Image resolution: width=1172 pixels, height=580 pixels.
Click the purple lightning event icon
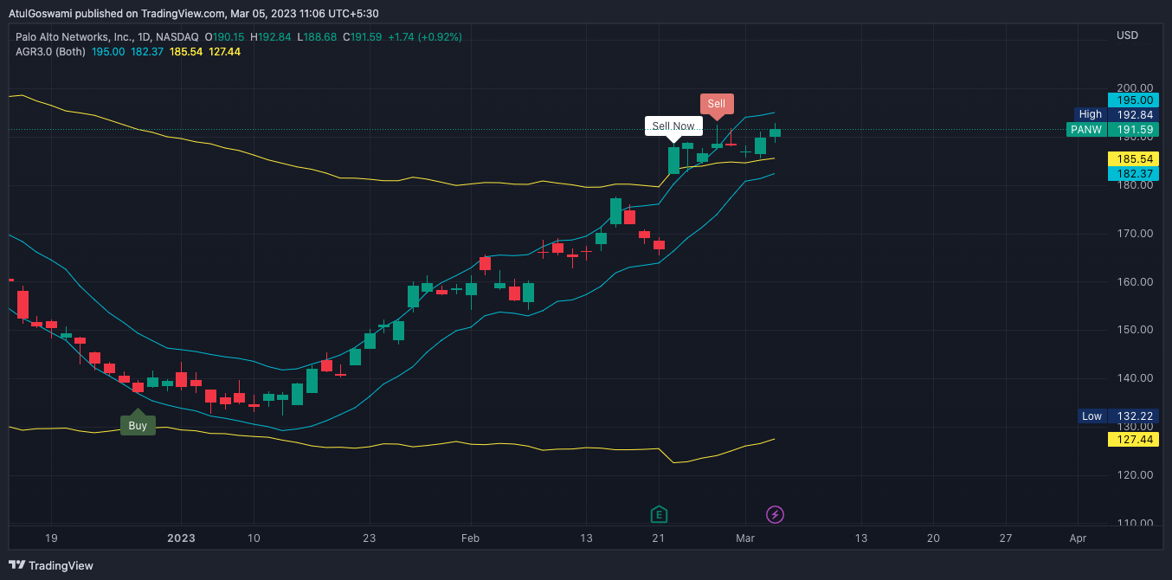[x=776, y=515]
